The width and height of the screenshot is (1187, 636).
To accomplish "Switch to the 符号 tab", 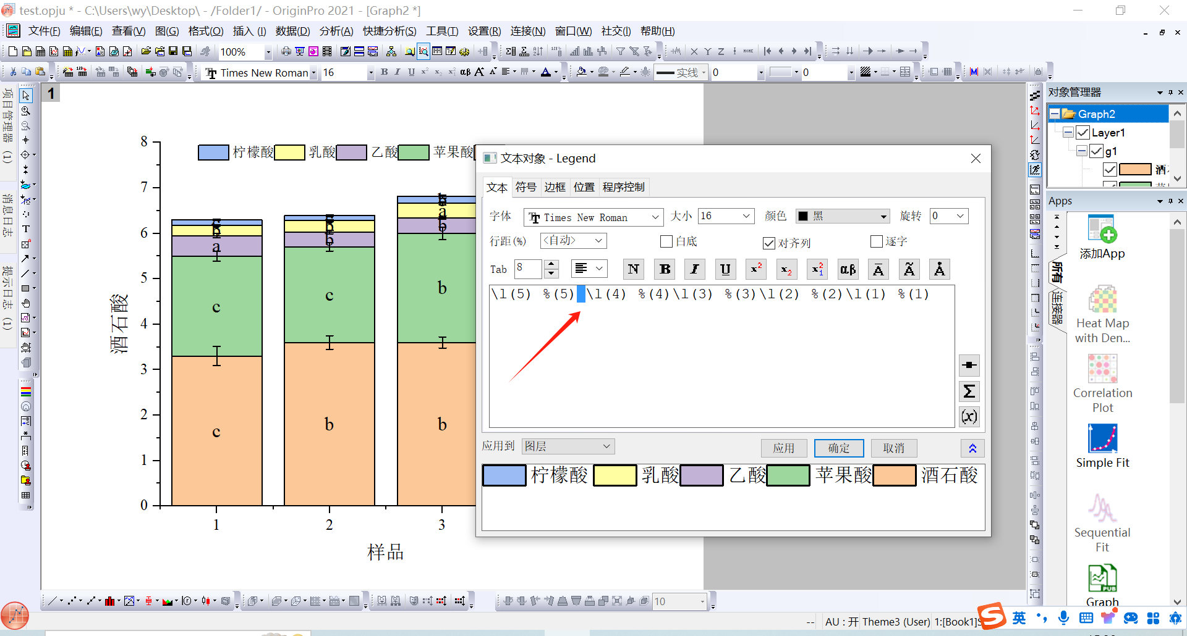I will click(525, 187).
